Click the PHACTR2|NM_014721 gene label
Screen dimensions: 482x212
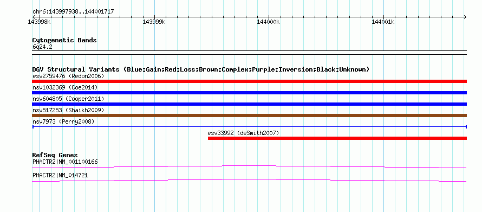click(60, 175)
